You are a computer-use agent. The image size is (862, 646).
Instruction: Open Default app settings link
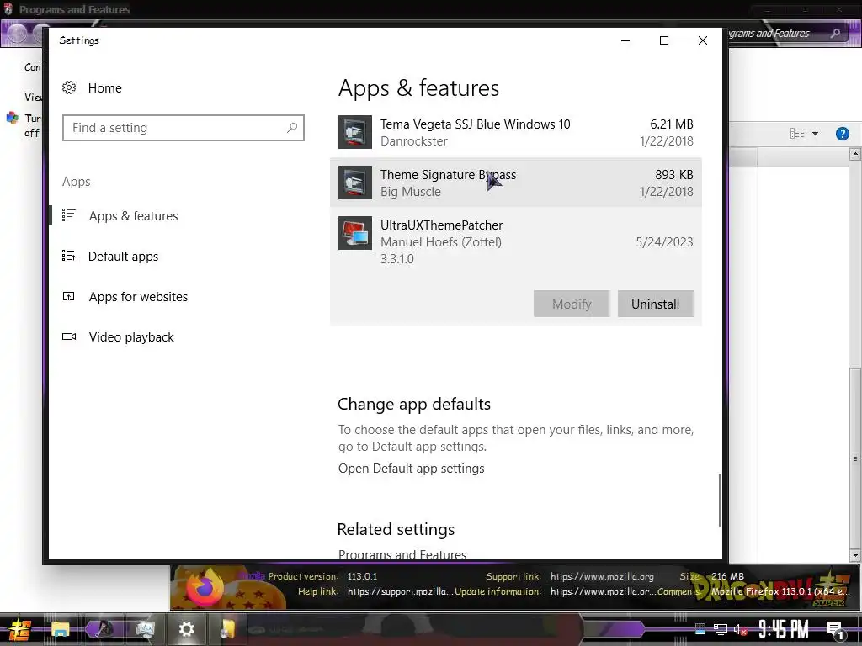coord(411,469)
